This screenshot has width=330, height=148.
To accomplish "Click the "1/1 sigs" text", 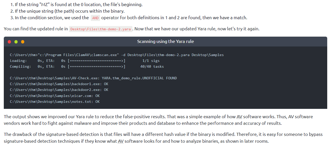I will pos(151,61).
